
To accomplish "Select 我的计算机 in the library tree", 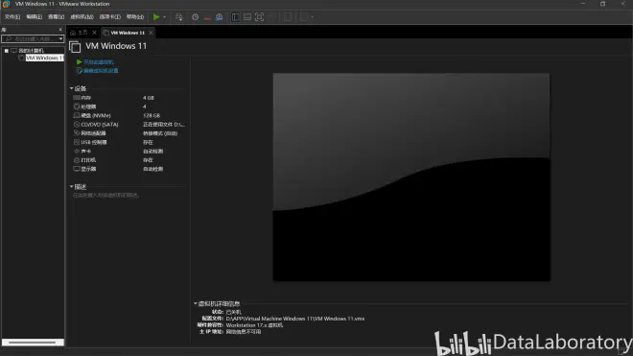I will pyautogui.click(x=31, y=51).
